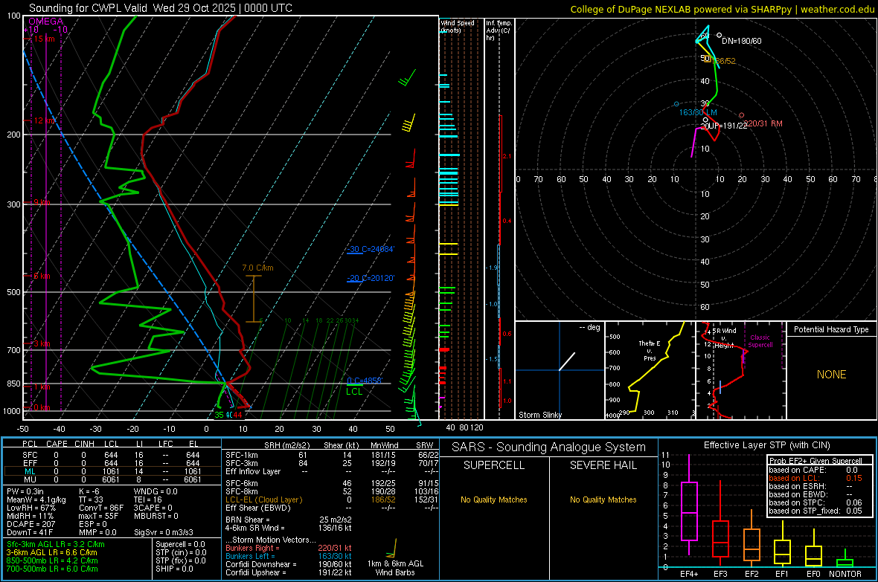Image resolution: width=878 pixels, height=582 pixels.
Task: Click the 'Effective Layer STP (with CIN)' title
Action: 766,445
